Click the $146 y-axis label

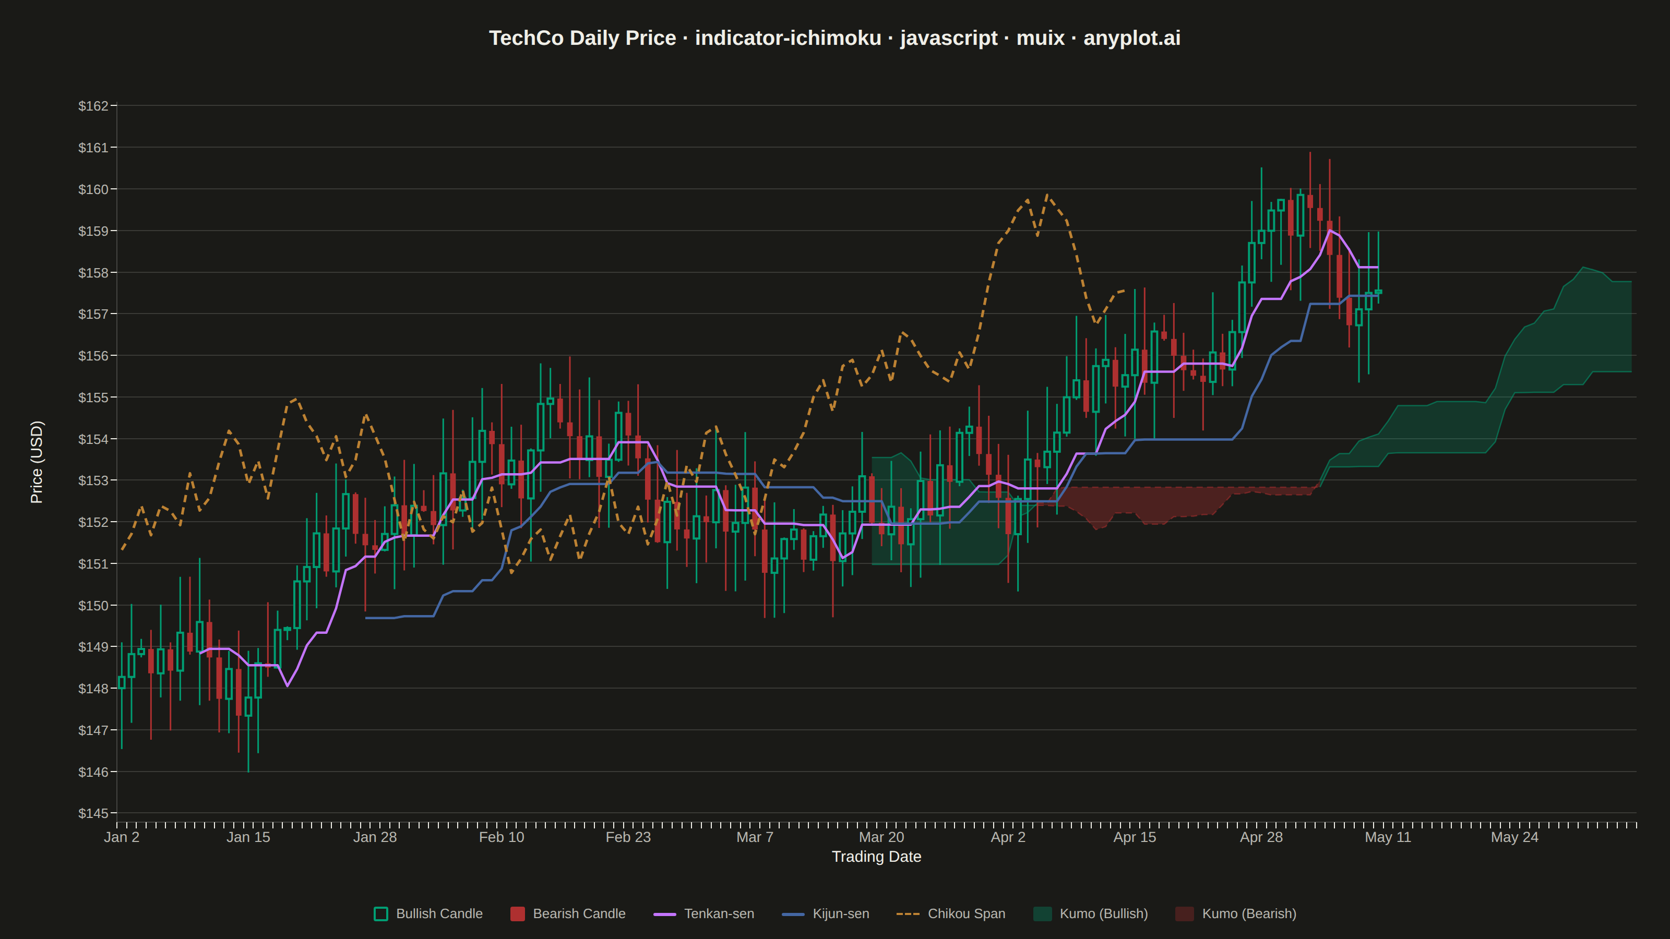point(93,772)
